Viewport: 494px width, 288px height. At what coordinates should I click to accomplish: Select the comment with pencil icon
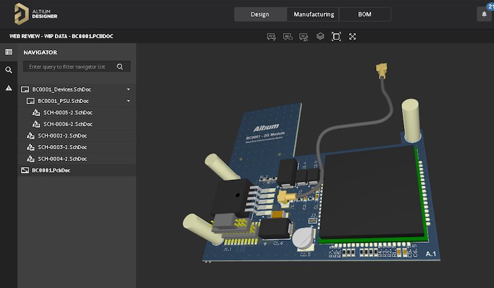point(303,36)
